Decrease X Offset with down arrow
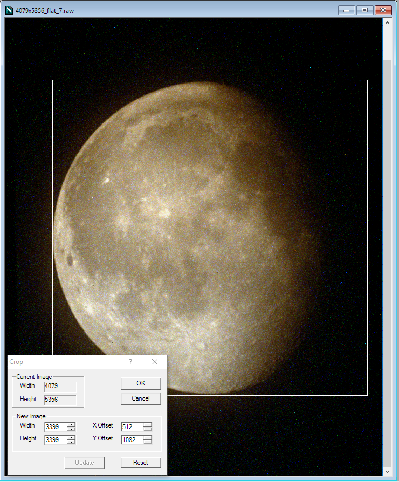399x482 pixels. point(148,429)
